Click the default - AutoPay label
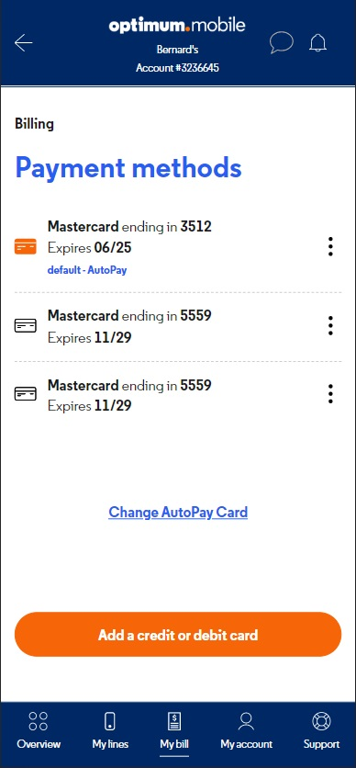 click(x=87, y=270)
